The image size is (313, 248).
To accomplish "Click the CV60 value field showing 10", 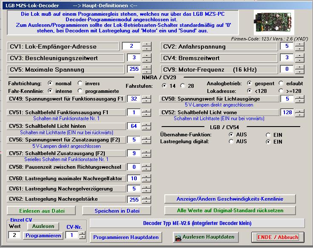I will 134,178.
